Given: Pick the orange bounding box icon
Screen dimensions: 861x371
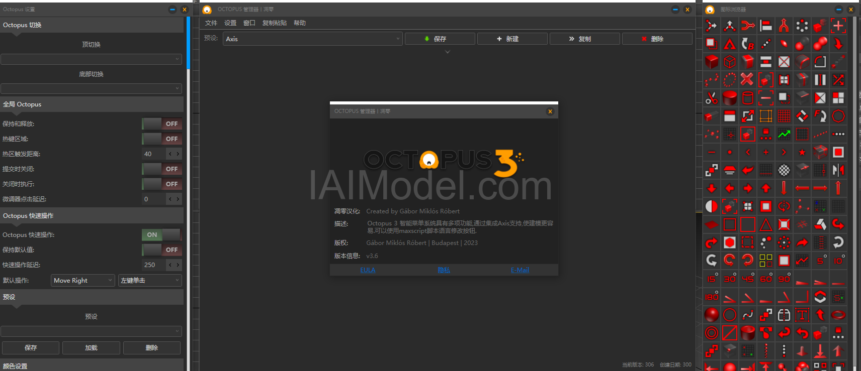Looking at the screenshot, I should tap(766, 116).
